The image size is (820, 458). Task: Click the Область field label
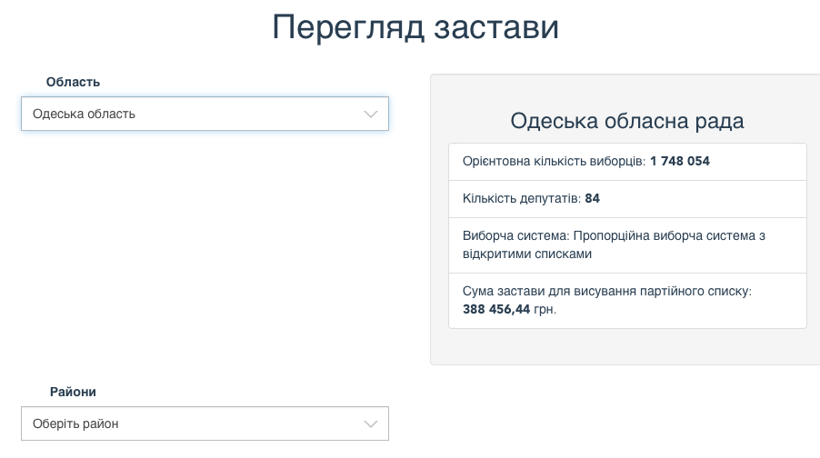pyautogui.click(x=73, y=82)
